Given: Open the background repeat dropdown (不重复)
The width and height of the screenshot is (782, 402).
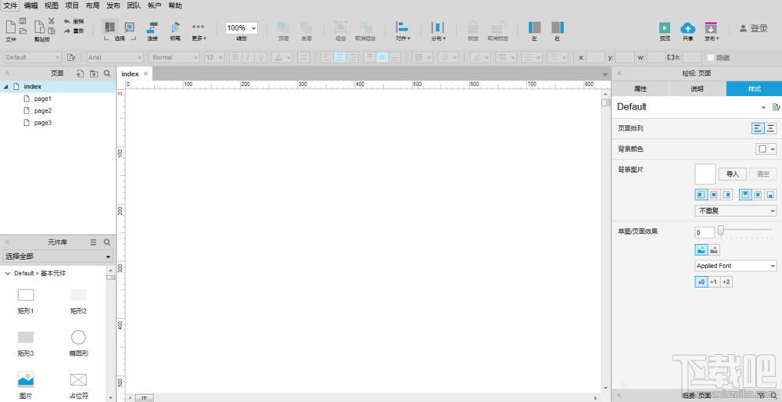Looking at the screenshot, I should point(736,211).
